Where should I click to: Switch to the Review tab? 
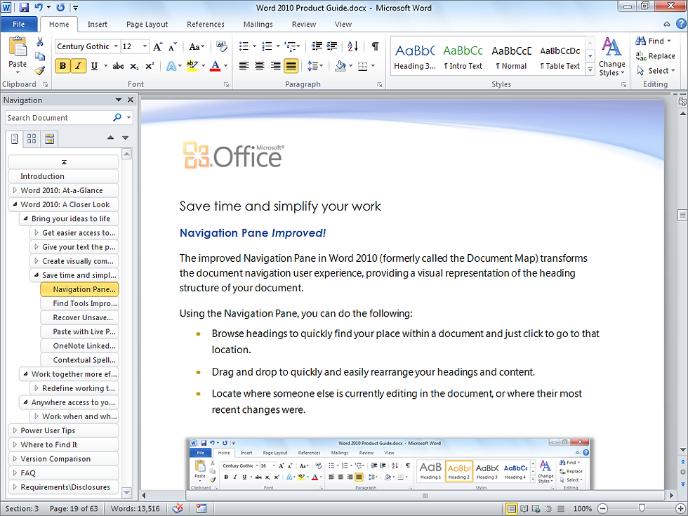[303, 24]
